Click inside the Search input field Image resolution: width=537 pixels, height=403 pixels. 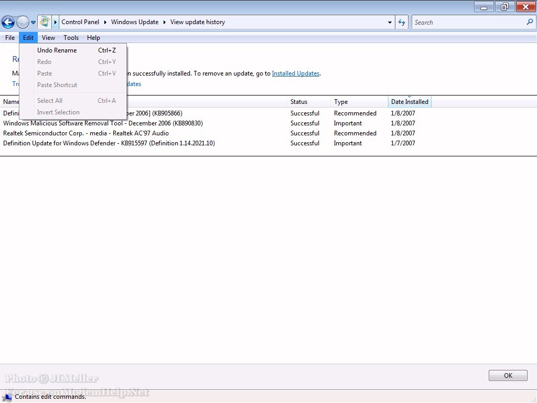point(467,22)
